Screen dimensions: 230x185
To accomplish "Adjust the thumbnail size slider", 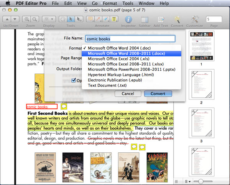I will click(200, 182).
